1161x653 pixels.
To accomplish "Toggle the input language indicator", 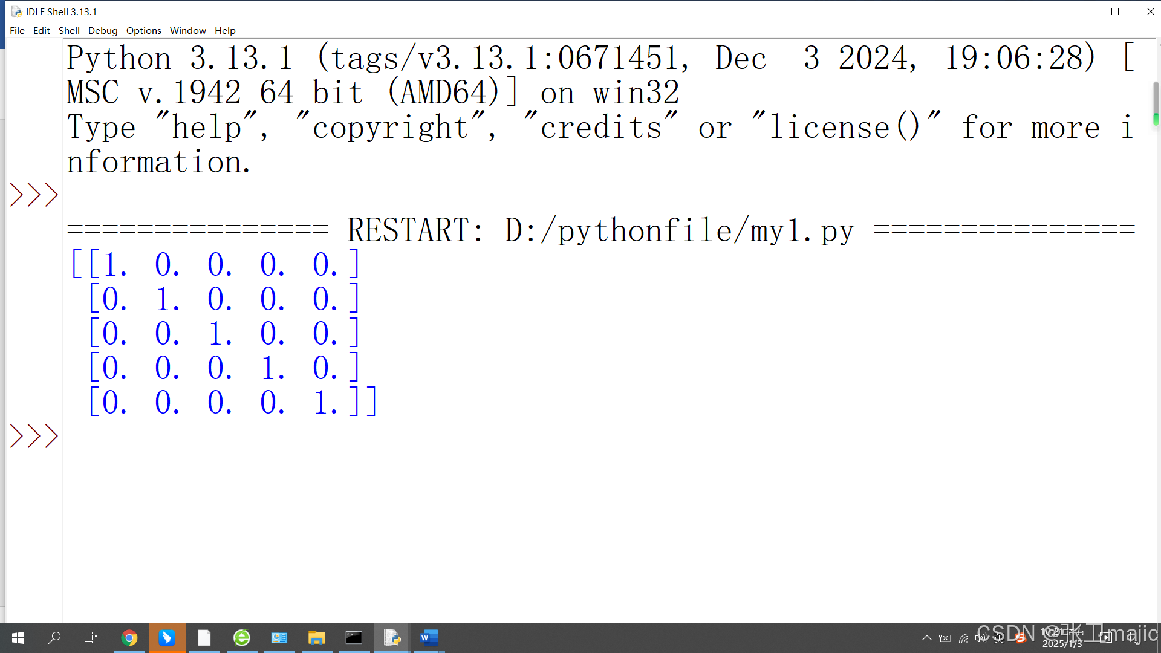I will tap(999, 637).
